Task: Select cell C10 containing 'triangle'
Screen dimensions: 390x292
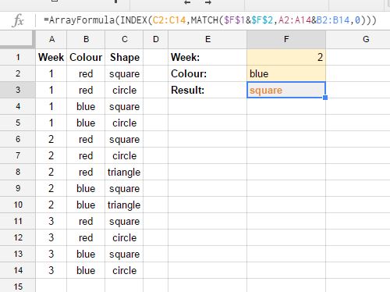Action: pos(124,205)
